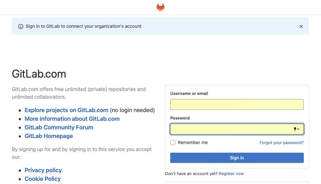Viewport: 321px width, 184px height.
Task: Open the Forgot your password link
Action: (281, 143)
